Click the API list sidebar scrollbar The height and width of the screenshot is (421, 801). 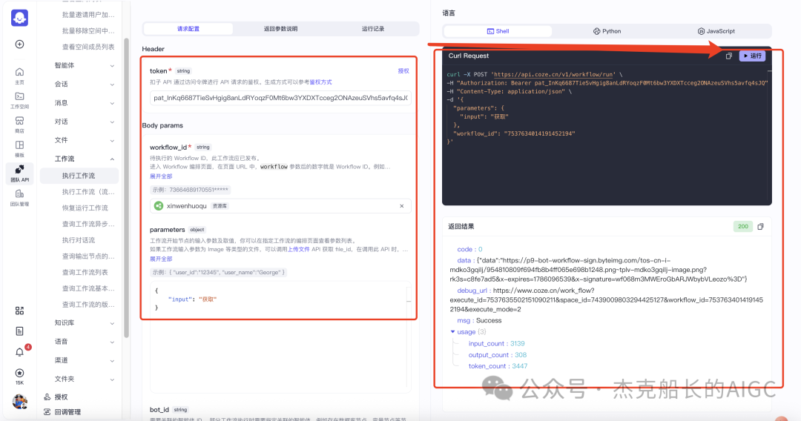tap(126, 188)
